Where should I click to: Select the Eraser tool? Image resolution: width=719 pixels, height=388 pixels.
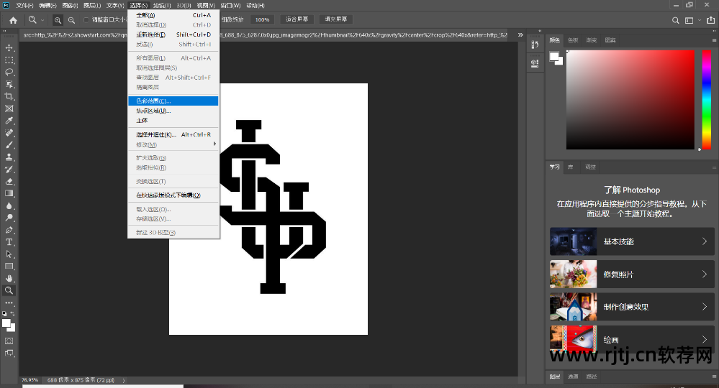click(9, 182)
